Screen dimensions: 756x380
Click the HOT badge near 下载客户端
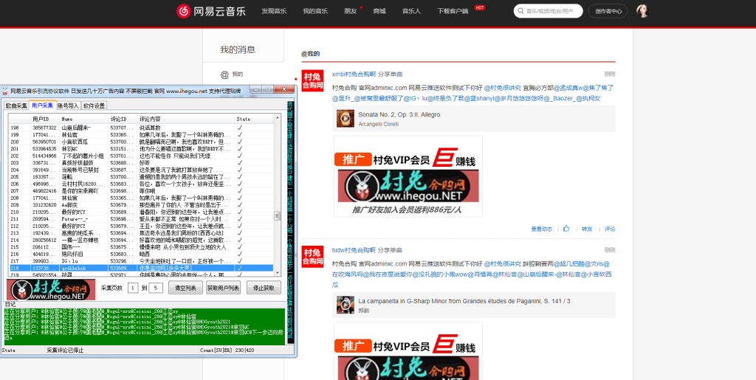[479, 7]
